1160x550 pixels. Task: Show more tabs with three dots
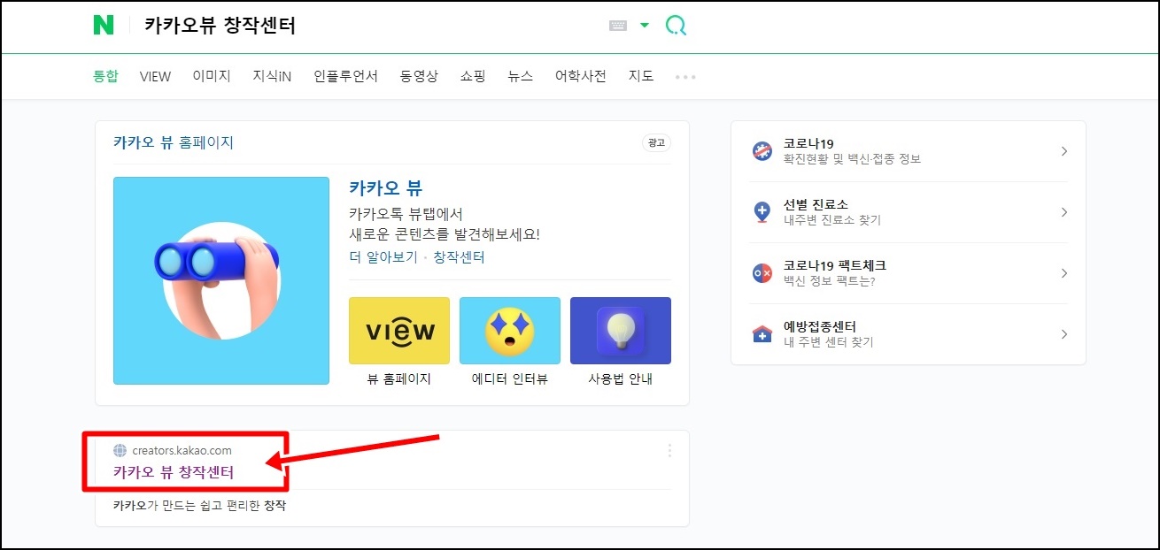pos(685,77)
